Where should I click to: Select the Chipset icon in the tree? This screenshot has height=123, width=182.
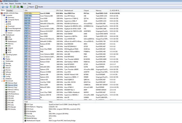[x=6, y=48]
